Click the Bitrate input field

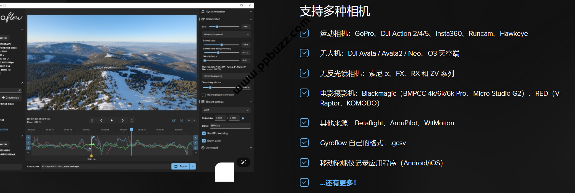coord(230,126)
